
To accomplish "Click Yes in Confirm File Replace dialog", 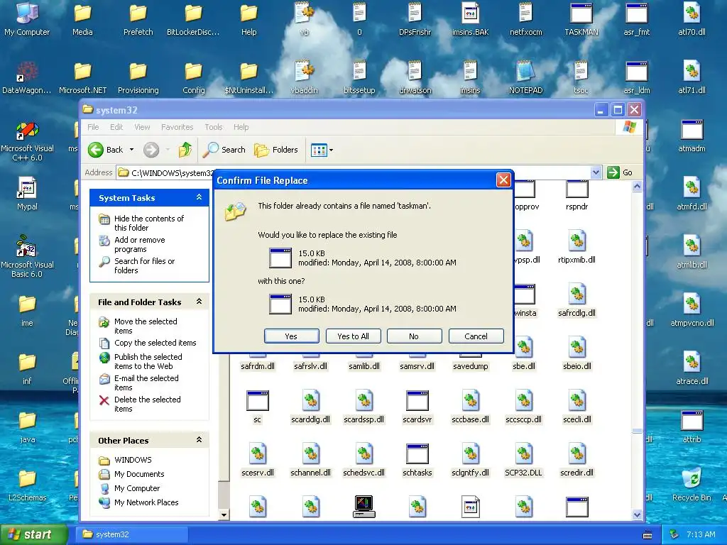I will (x=291, y=336).
